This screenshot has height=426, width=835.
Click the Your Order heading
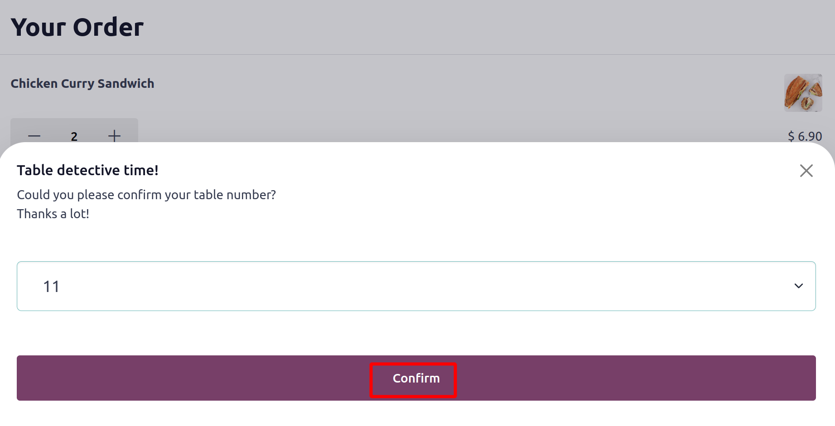(77, 27)
